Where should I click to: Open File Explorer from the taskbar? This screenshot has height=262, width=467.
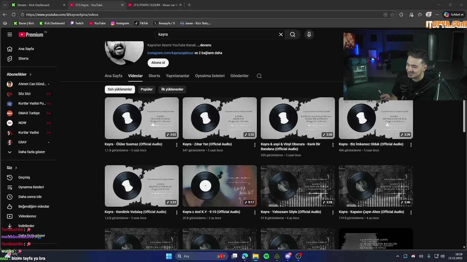coord(255,256)
